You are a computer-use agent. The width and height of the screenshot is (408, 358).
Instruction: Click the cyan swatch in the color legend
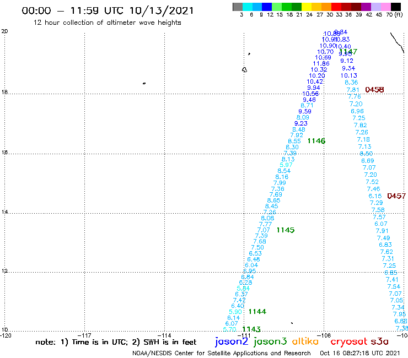[247, 7]
